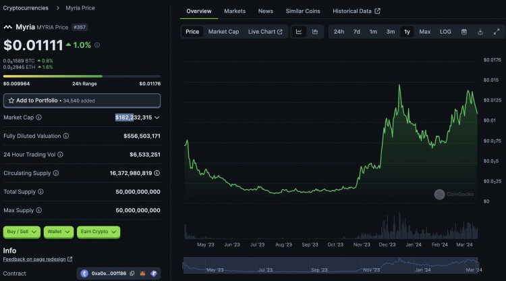The height and width of the screenshot is (281, 506).
Task: Click the 16,372,980,819 circulating supply value
Action: click(x=131, y=173)
